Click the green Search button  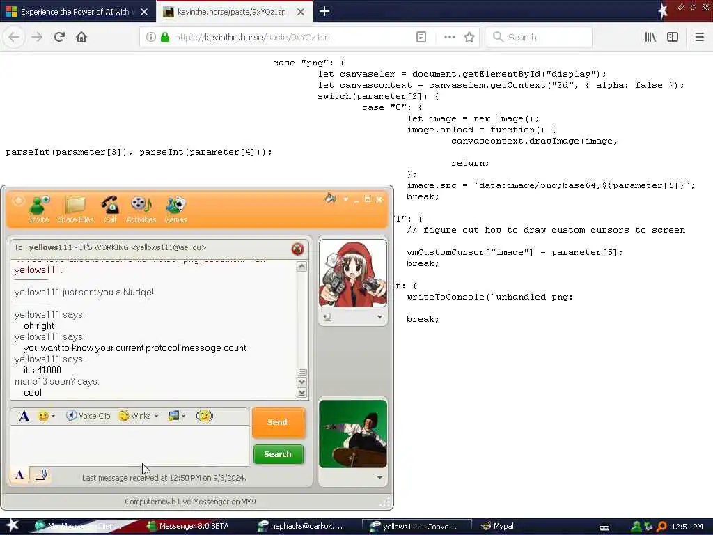tap(278, 454)
